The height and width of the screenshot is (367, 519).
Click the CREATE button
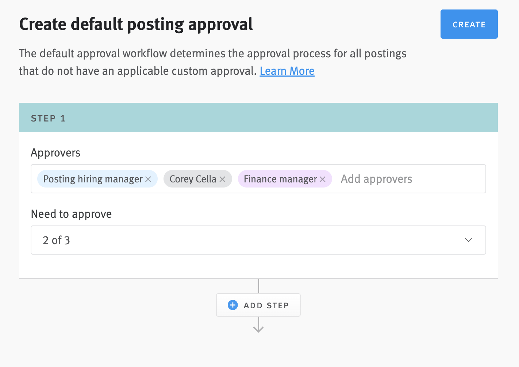click(469, 24)
